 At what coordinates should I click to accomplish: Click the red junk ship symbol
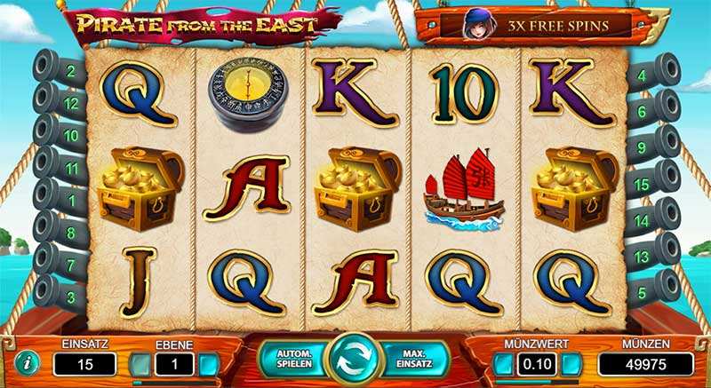click(464, 190)
